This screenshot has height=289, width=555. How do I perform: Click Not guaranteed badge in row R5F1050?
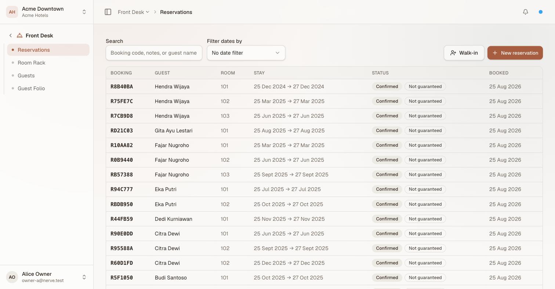[425, 278]
